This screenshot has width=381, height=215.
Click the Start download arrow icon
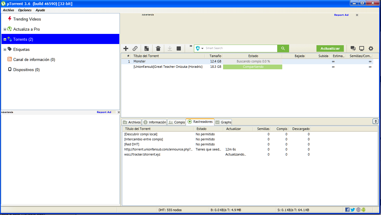(x=170, y=48)
